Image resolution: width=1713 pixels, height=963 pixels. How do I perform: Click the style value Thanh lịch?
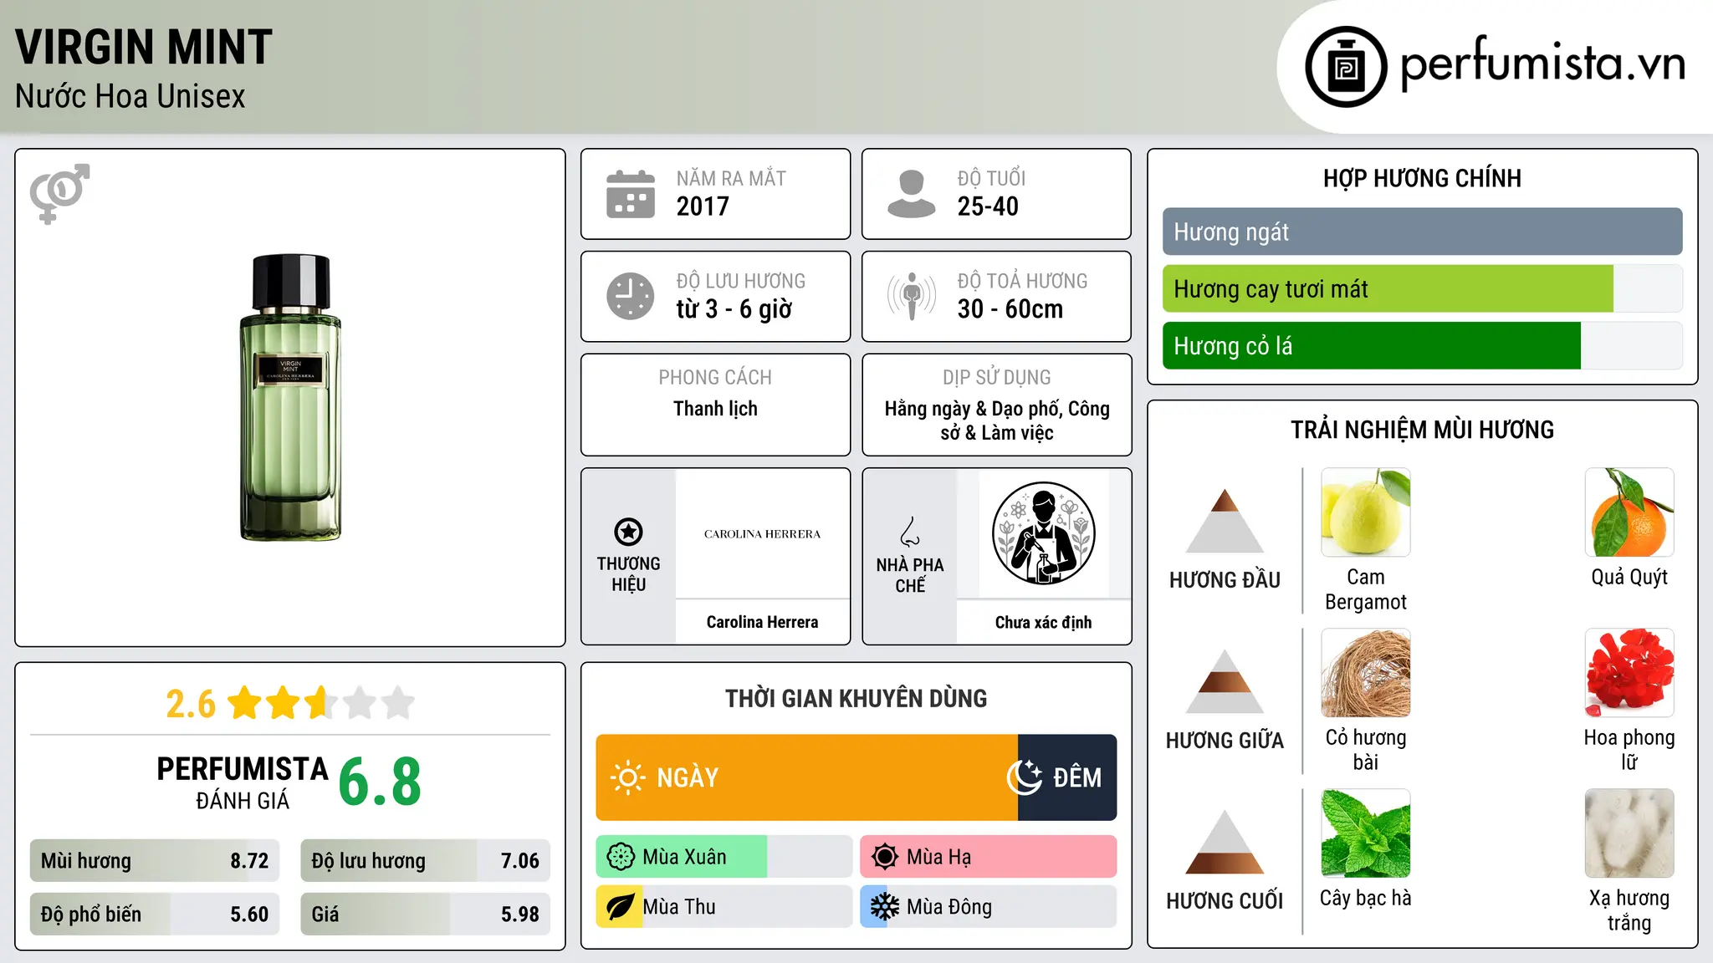pos(715,409)
